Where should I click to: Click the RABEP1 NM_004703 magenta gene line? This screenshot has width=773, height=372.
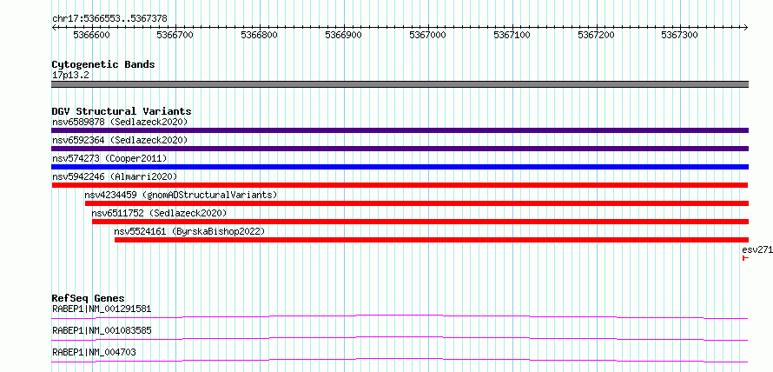[400, 360]
